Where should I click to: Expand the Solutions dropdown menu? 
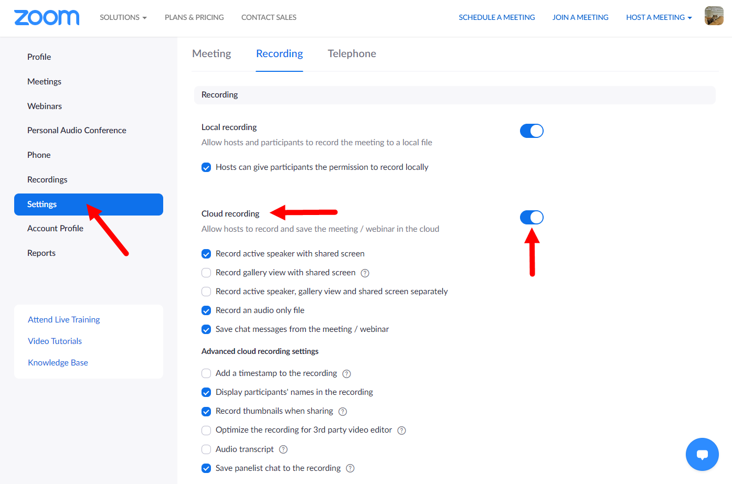(x=123, y=17)
